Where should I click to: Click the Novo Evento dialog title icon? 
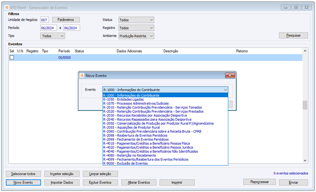click(x=82, y=75)
